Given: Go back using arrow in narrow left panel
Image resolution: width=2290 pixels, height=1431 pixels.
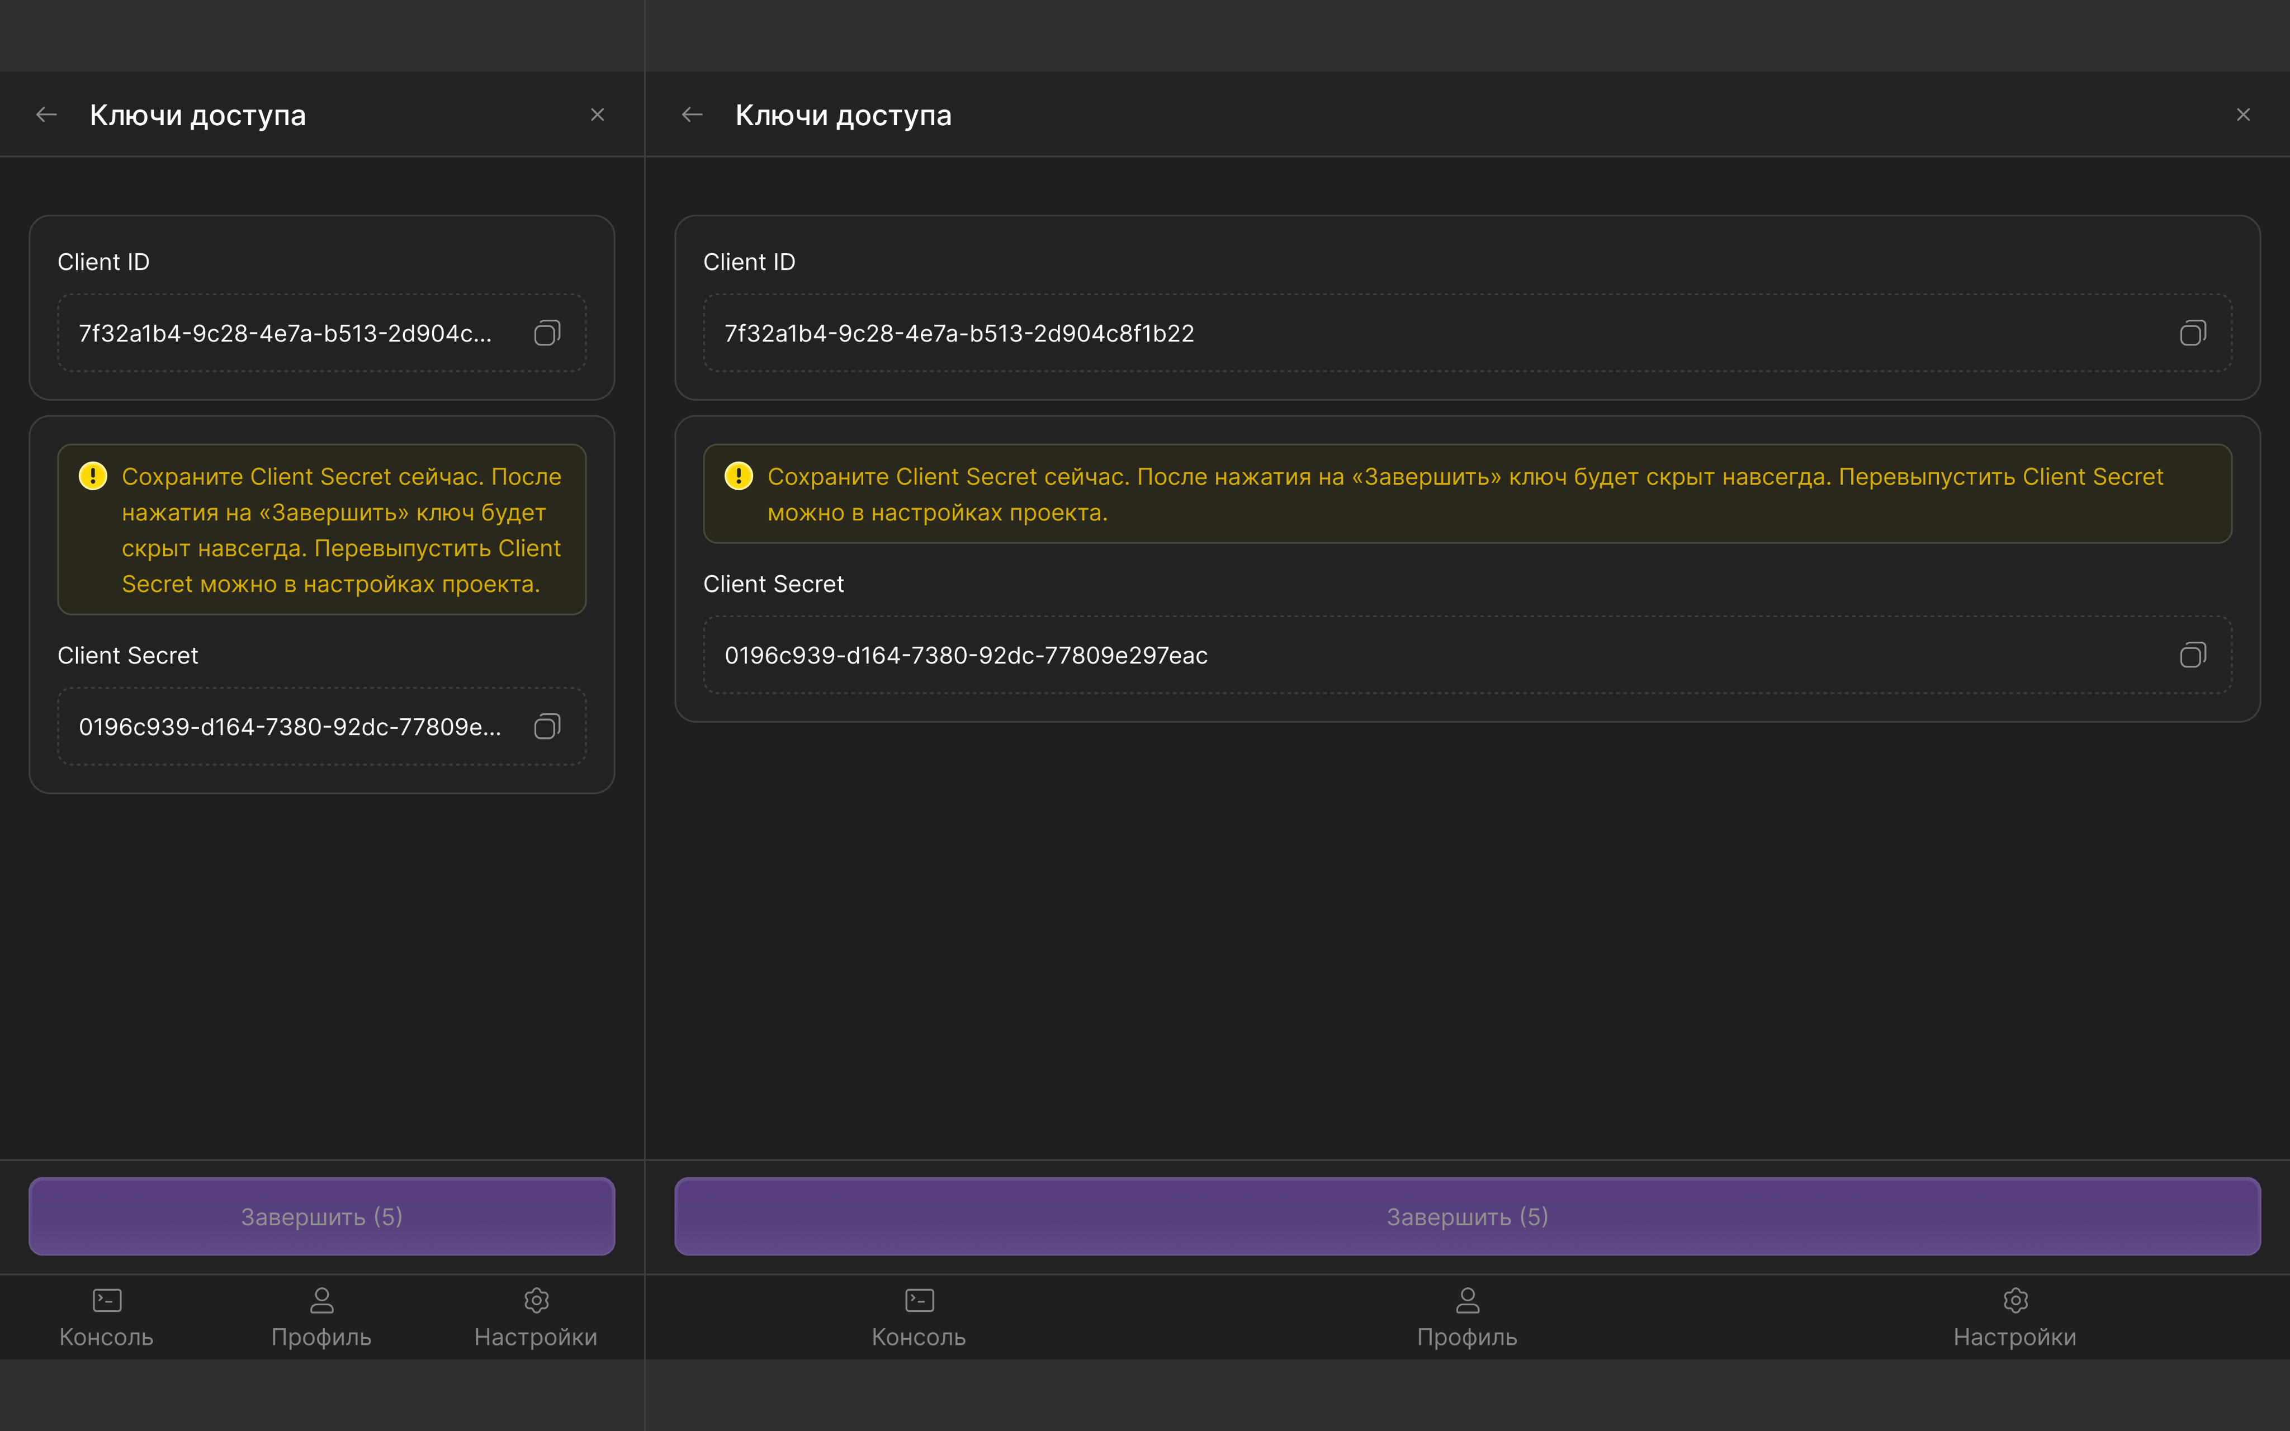Looking at the screenshot, I should pos(46,115).
